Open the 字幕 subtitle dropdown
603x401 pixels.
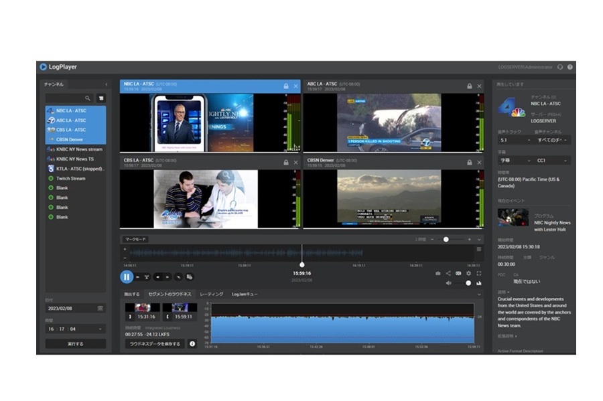point(515,160)
